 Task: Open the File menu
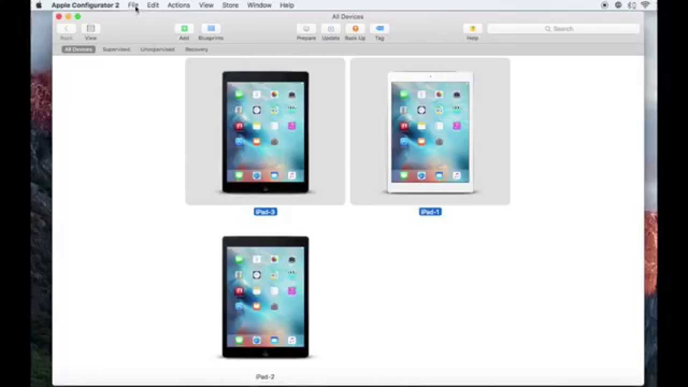133,5
